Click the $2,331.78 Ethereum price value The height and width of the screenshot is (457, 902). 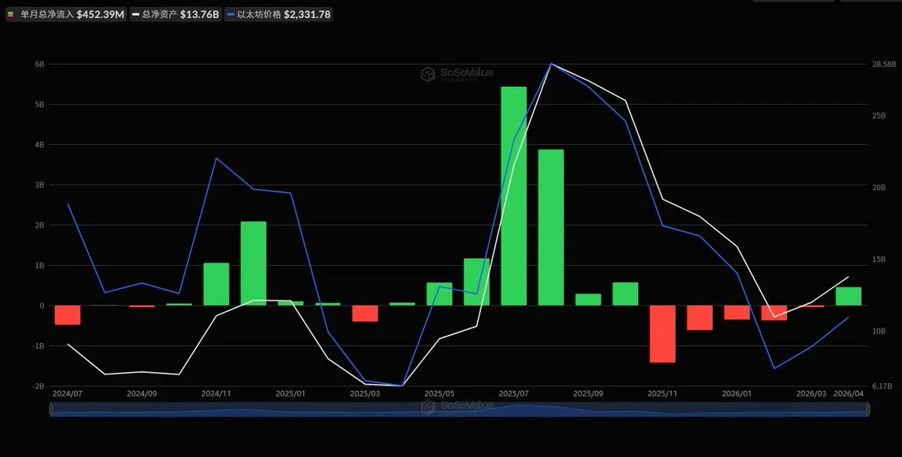307,14
